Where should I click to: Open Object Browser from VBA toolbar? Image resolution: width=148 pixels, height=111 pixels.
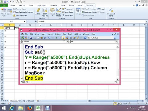point(78,38)
